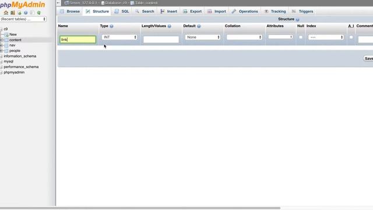Click the green reload navigation icon

pyautogui.click(x=39, y=13)
